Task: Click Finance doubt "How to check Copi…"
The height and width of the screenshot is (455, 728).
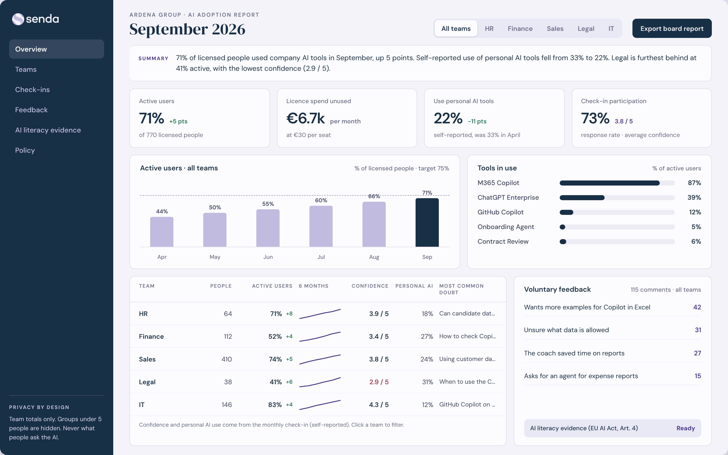Action: coord(467,336)
